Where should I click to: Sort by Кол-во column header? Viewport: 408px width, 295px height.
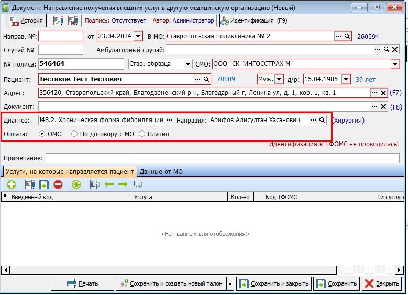coord(240,197)
